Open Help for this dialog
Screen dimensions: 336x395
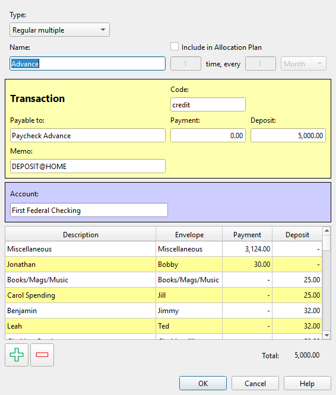pyautogui.click(x=308, y=383)
